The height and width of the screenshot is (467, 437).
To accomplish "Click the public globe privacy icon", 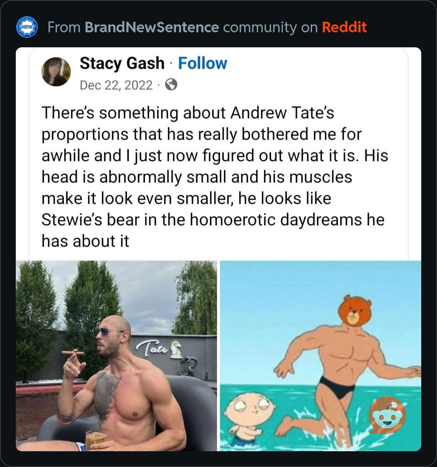I will [171, 86].
